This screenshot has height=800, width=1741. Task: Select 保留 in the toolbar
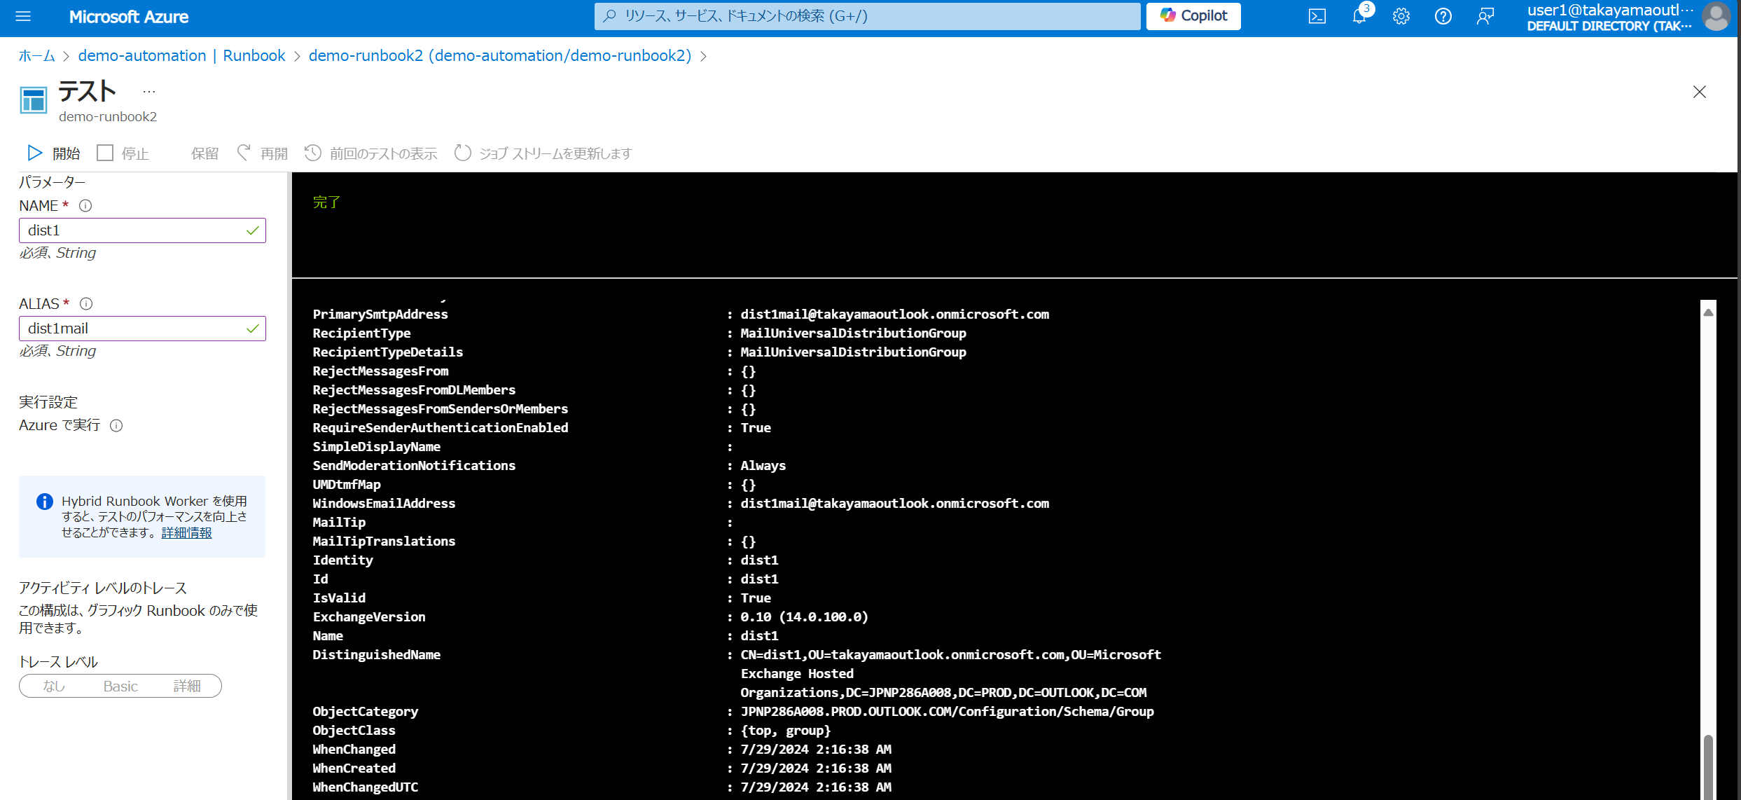click(x=204, y=153)
